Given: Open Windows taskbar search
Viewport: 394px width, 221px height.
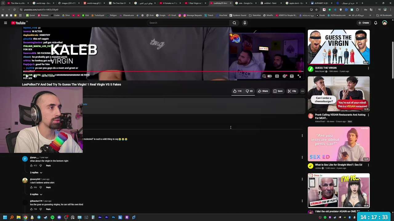Looking at the screenshot, I should click(x=12, y=217).
